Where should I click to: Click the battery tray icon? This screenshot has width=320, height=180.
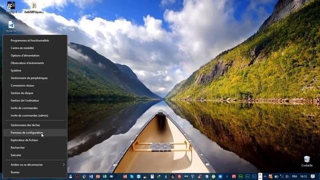point(276,176)
